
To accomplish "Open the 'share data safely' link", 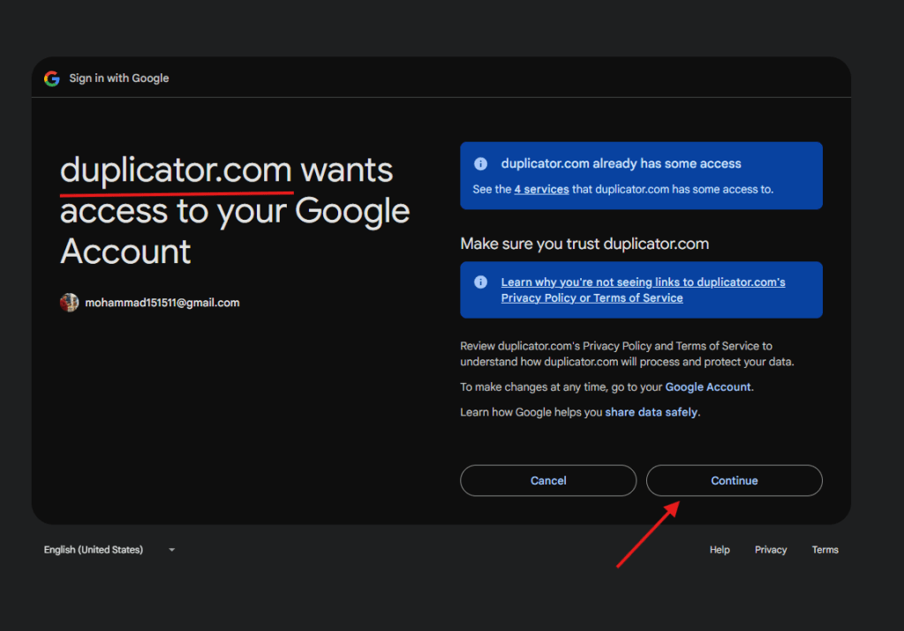I will (x=651, y=413).
